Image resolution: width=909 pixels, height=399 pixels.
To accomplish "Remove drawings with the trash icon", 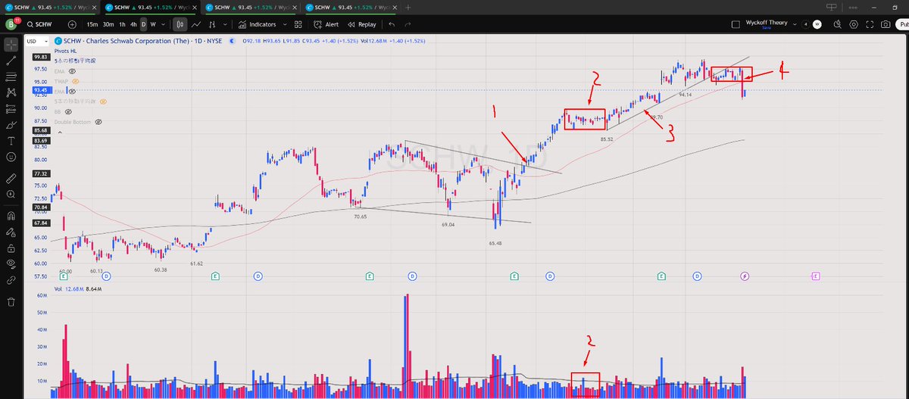I will 11,301.
